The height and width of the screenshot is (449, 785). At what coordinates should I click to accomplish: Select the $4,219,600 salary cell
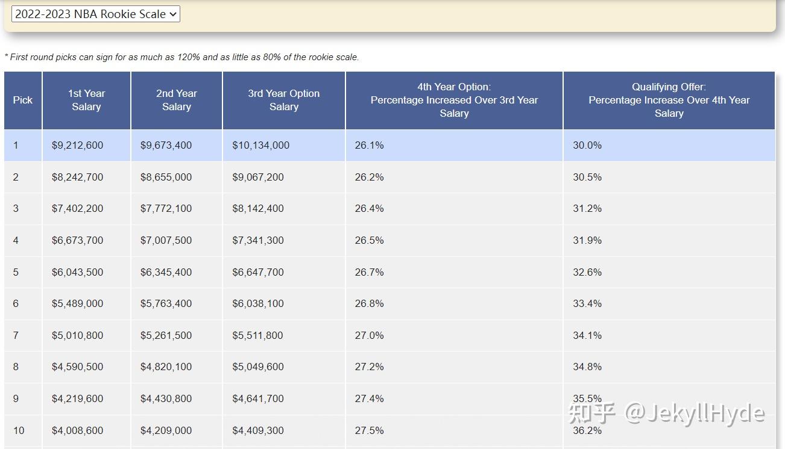tap(86, 398)
